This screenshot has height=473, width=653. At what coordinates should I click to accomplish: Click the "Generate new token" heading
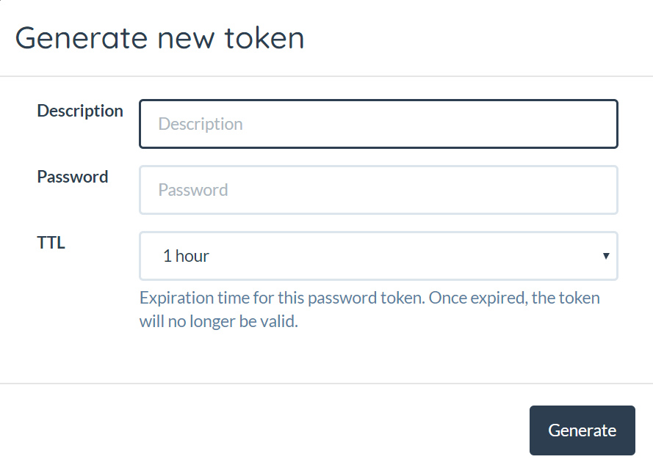point(159,37)
